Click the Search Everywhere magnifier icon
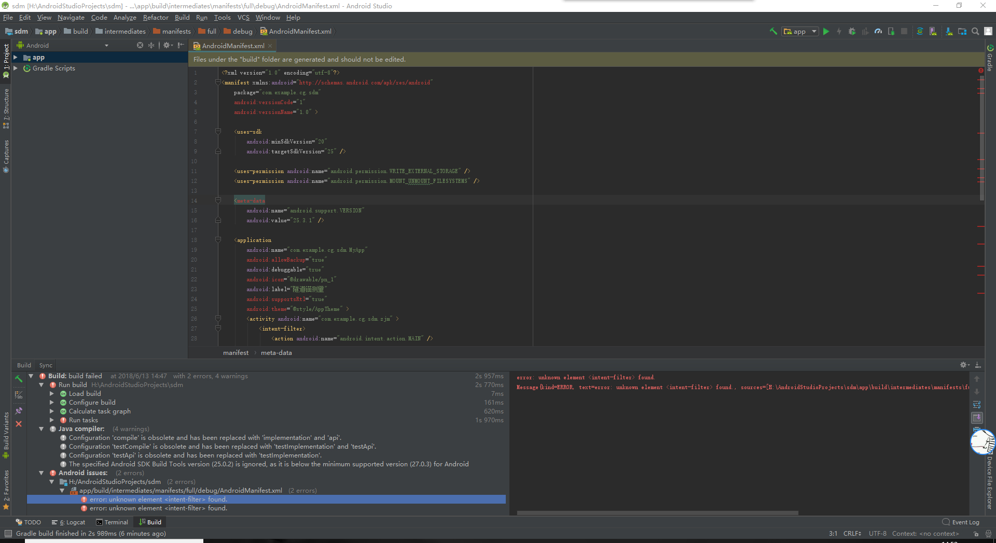This screenshot has height=543, width=996. coord(975,32)
